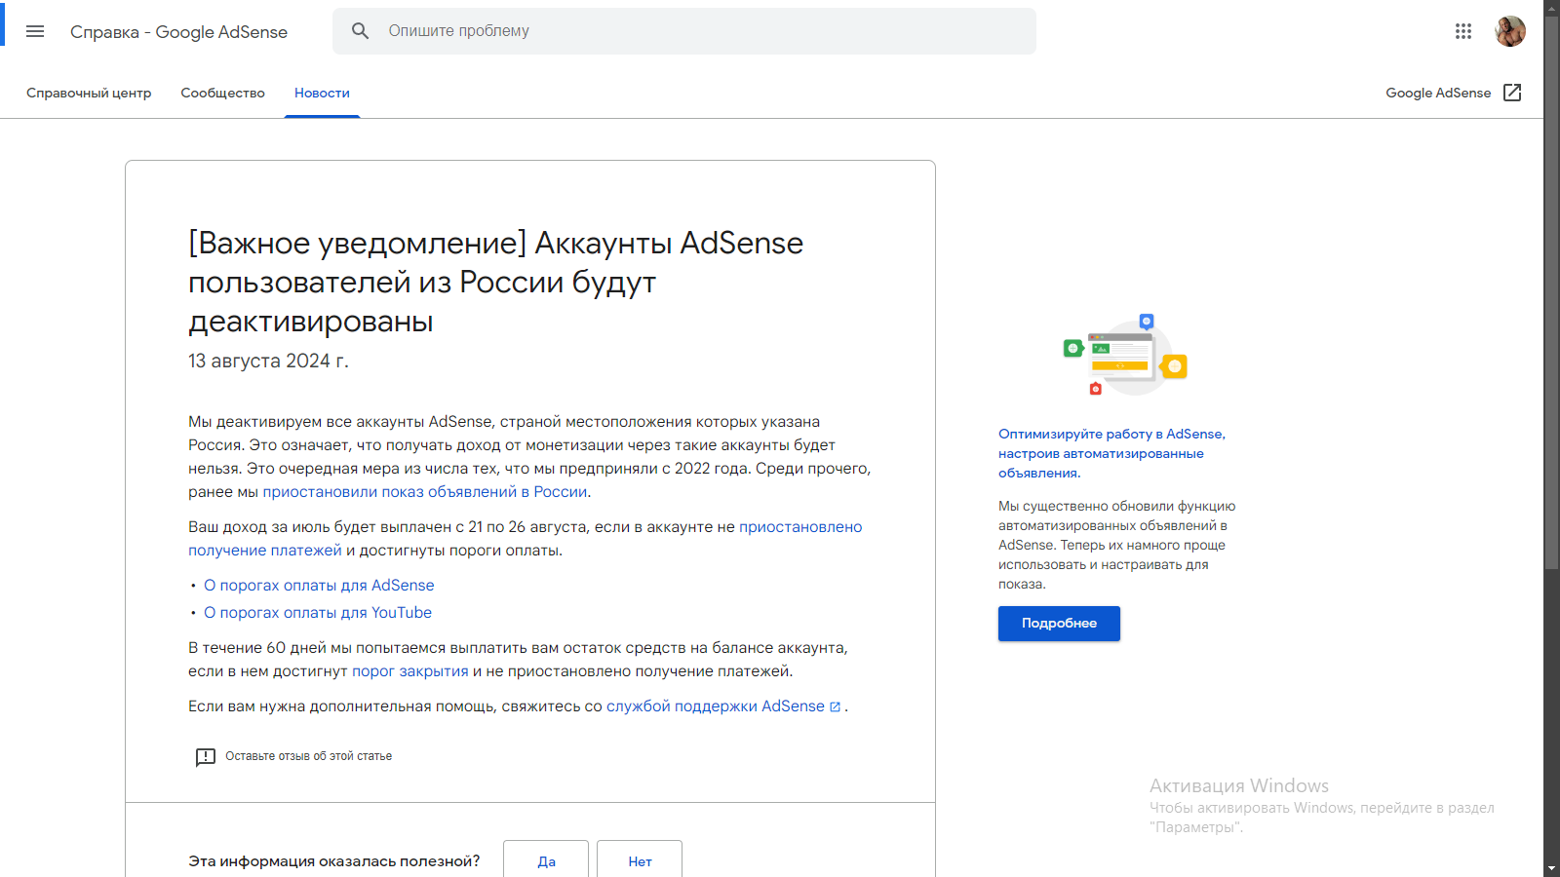The height and width of the screenshot is (877, 1560).
Task: Click 'Оставьте отзыв об этой статье'
Action: 308,756
